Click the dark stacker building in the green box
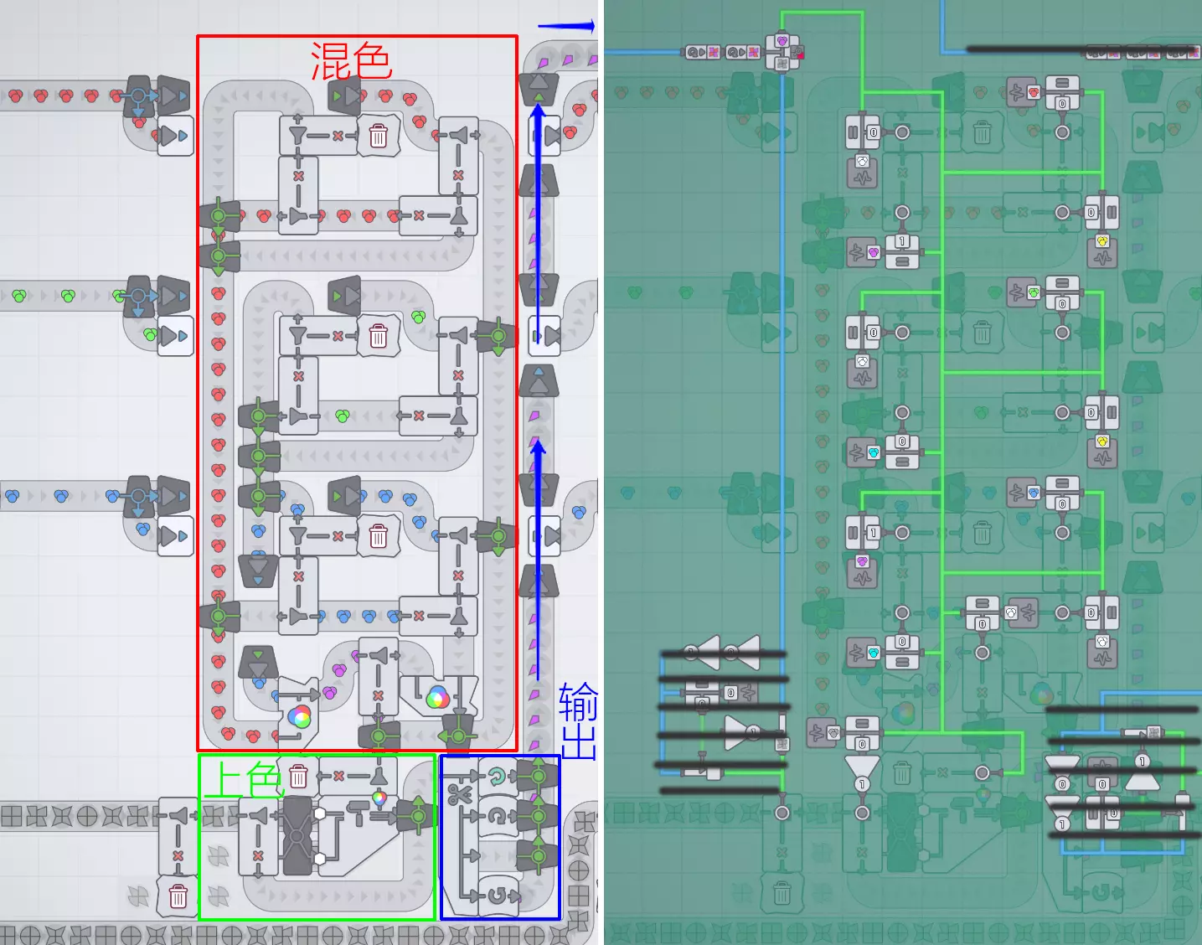Screen dimensions: 1202x945 coord(297,835)
